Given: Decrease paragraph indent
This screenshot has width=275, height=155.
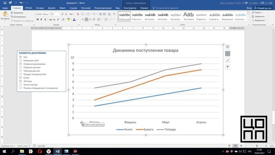Looking at the screenshot, I should coord(101,14).
